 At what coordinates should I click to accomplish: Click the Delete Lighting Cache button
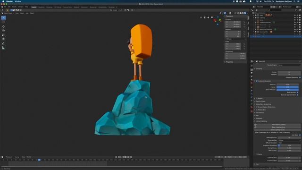(x=277, y=130)
